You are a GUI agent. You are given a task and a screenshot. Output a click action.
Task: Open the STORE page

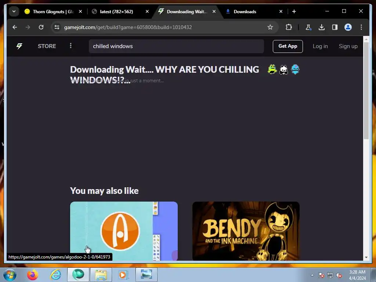tap(47, 46)
